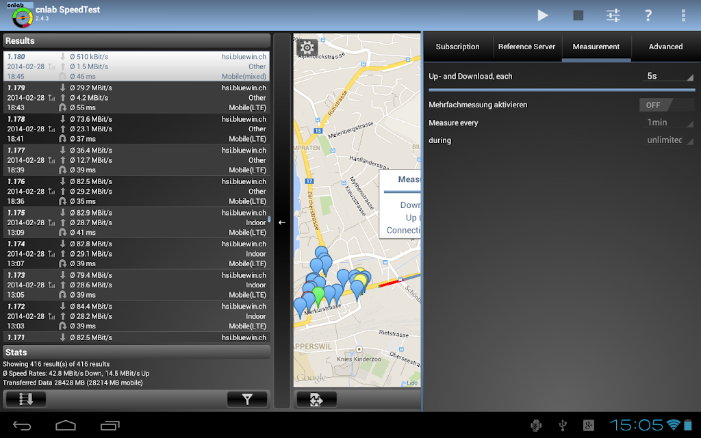Tap route 15 road sign on map
Viewport: 701px width, 438px height.
coord(318,131)
